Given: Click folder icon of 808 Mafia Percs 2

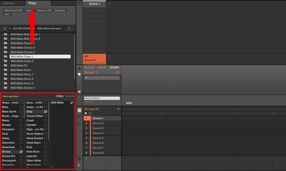Looking at the screenshot, I should tap(6, 79).
